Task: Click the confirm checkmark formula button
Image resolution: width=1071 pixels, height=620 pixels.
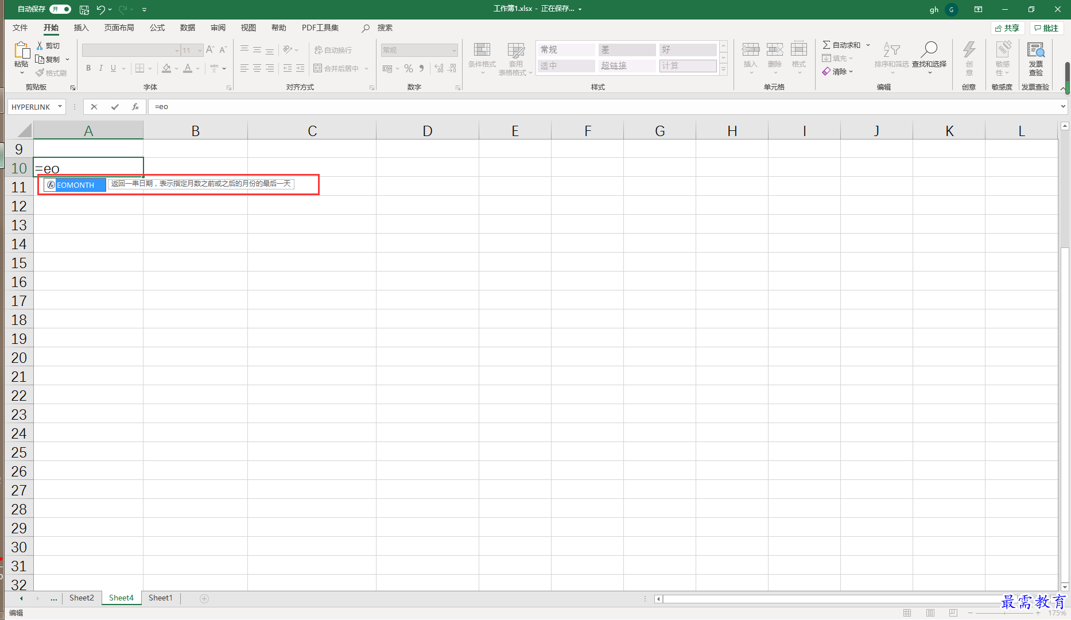Action: [x=115, y=107]
